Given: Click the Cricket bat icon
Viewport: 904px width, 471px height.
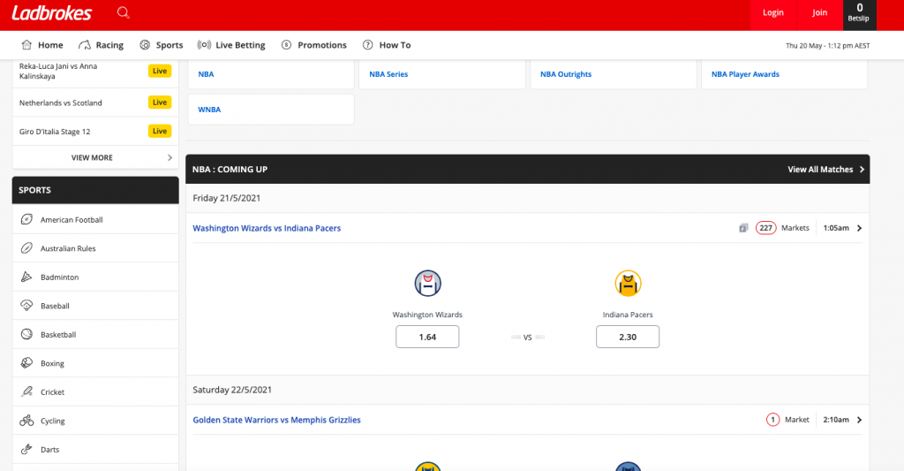Looking at the screenshot, I should [x=26, y=392].
